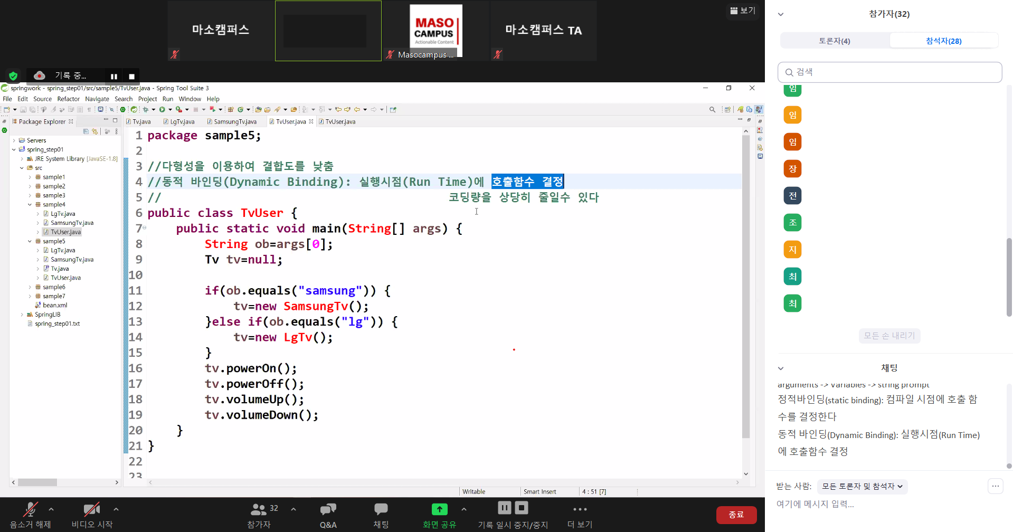
Task: Click the Spring Boot dashboard leaf icon
Action: [x=134, y=110]
